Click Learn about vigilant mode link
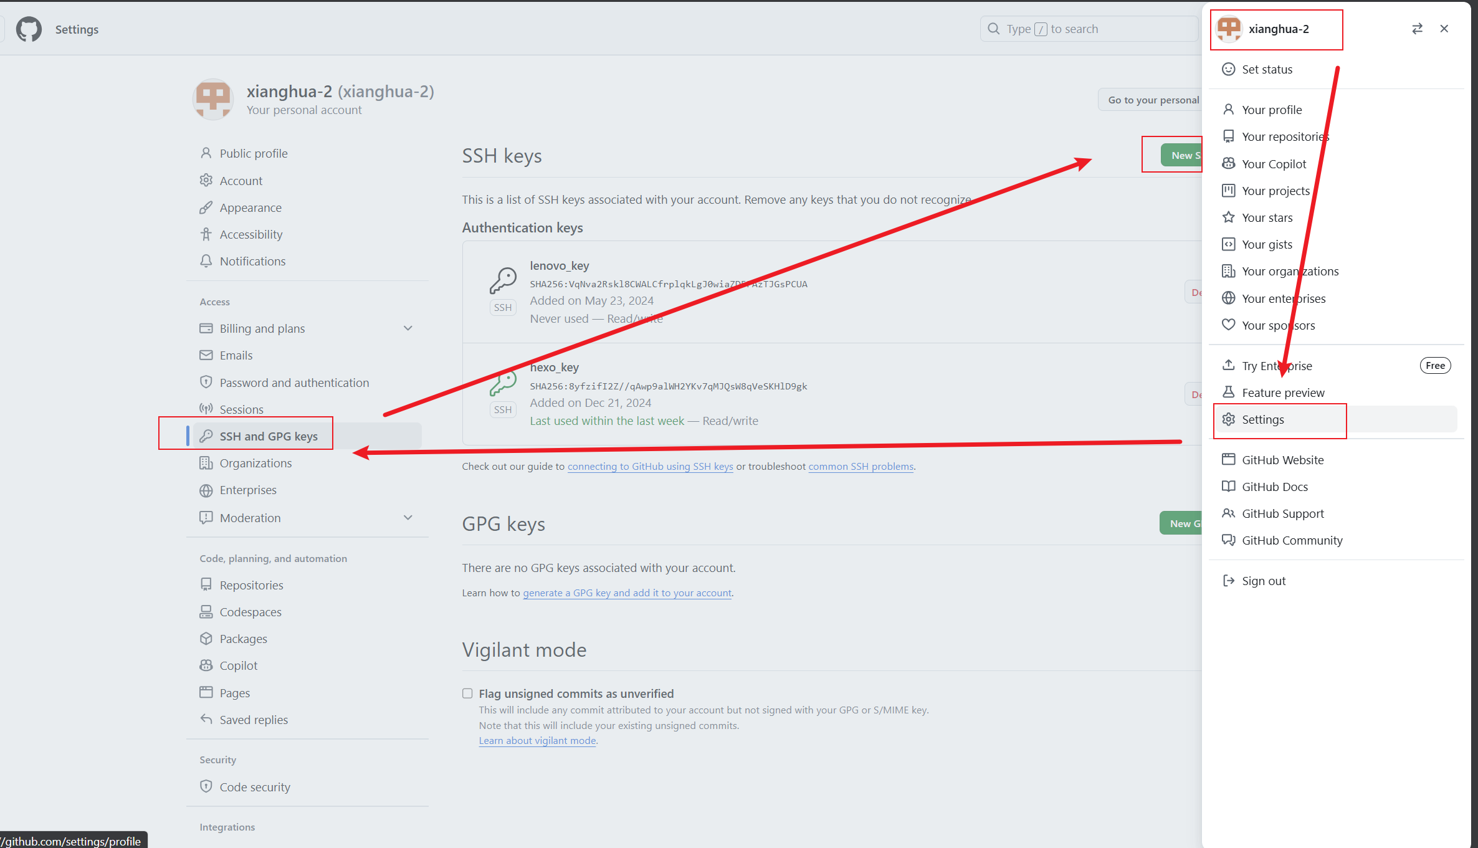The image size is (1478, 848). tap(537, 740)
